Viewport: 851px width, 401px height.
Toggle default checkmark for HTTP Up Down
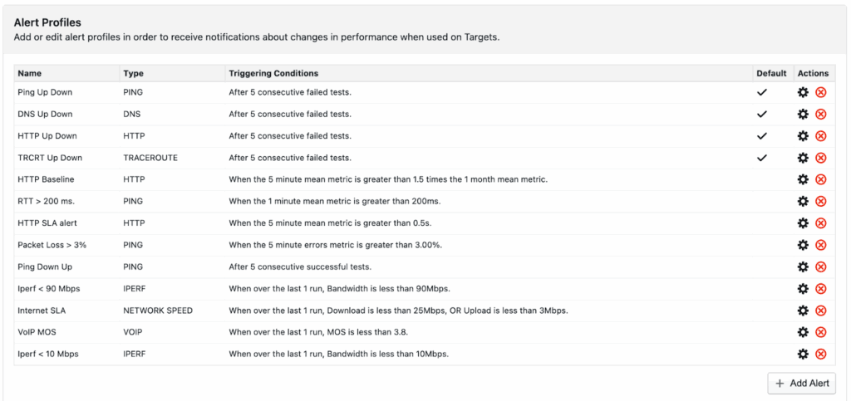[x=761, y=135]
